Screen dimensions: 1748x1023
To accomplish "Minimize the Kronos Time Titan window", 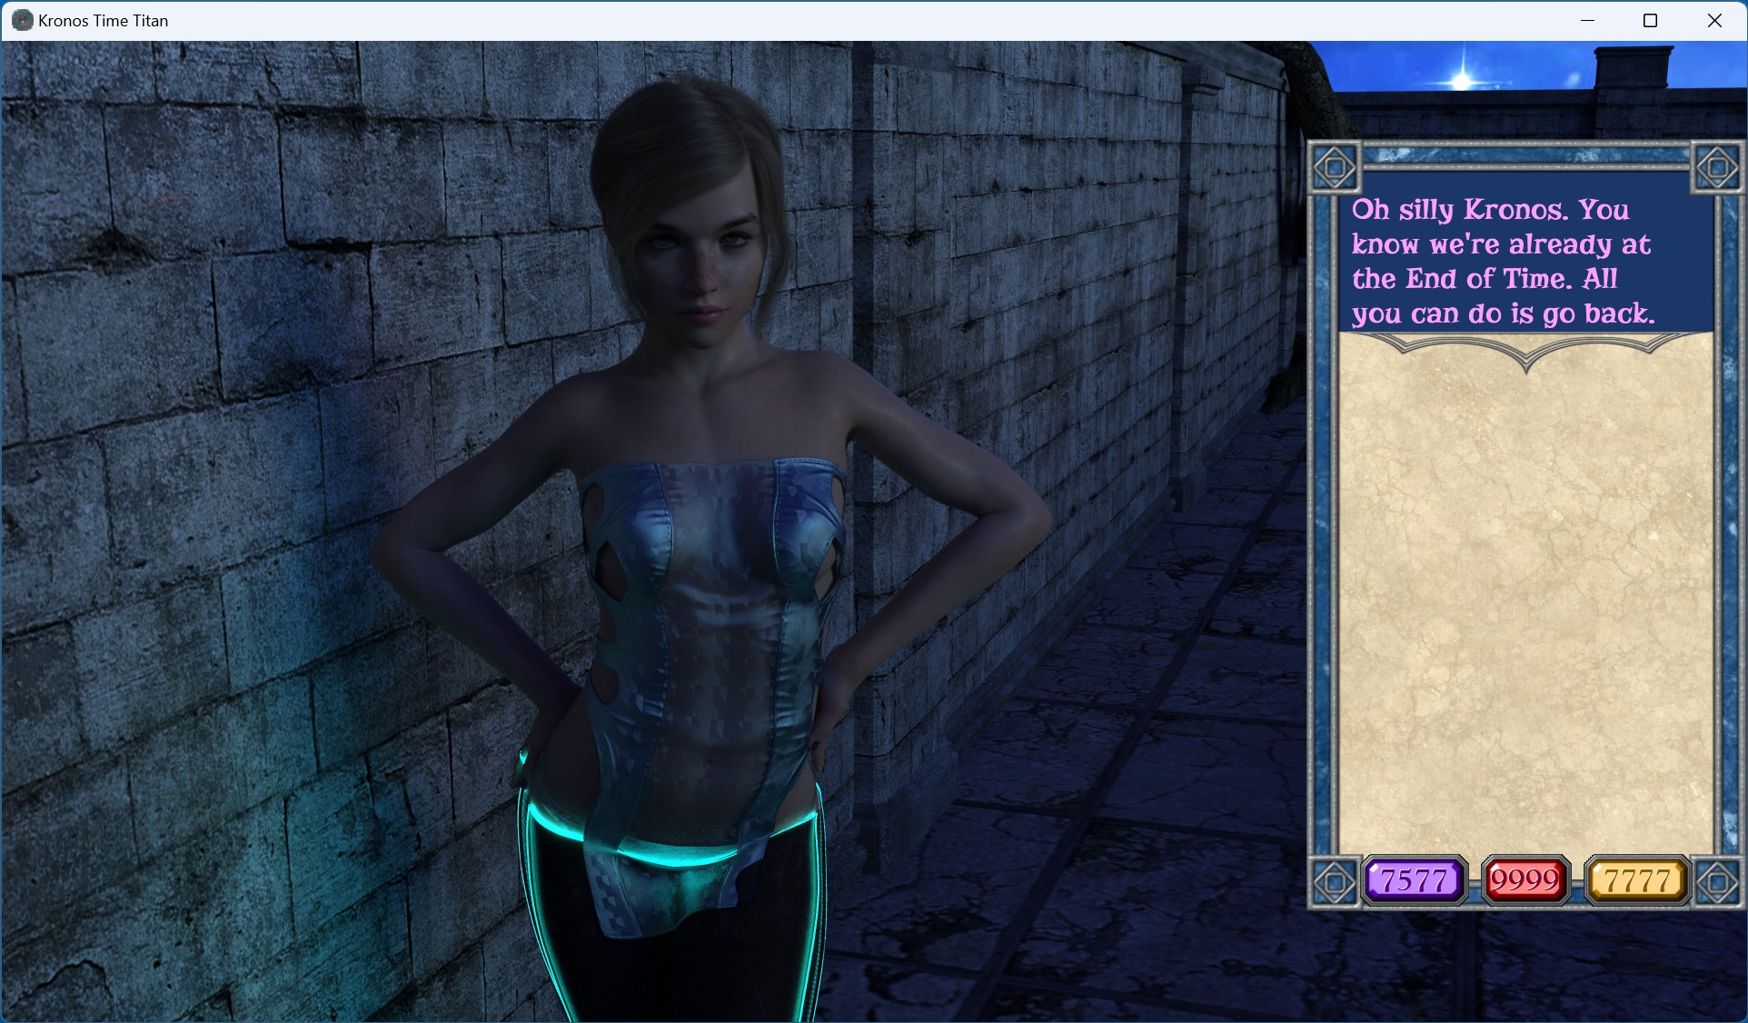I will click(x=1587, y=20).
